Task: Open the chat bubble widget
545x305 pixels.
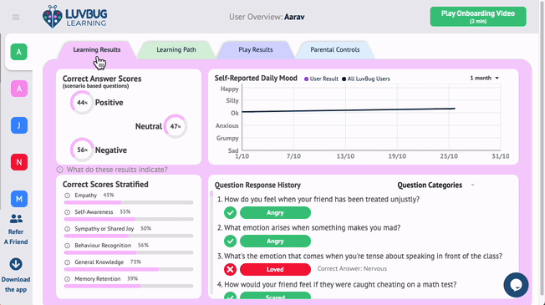Action: point(516,285)
